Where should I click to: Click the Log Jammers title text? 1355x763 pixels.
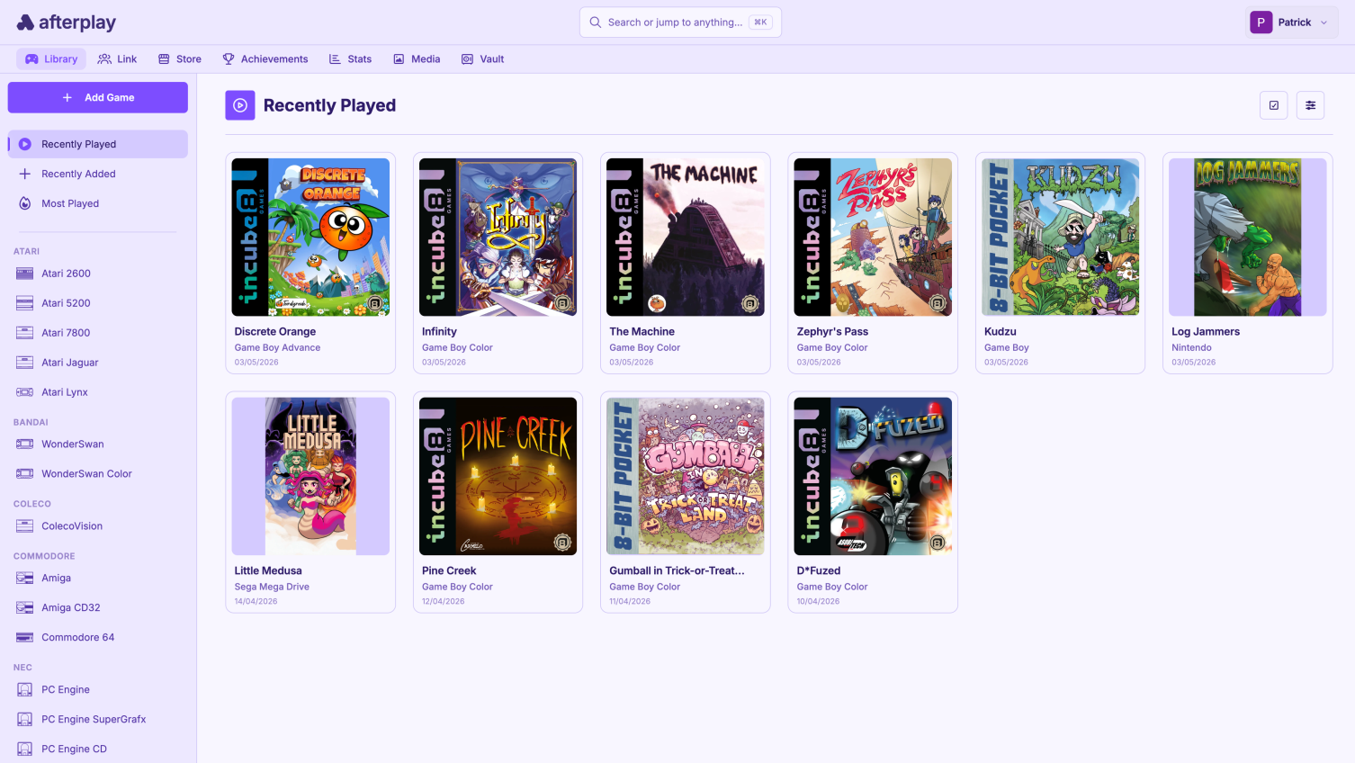coord(1206,332)
